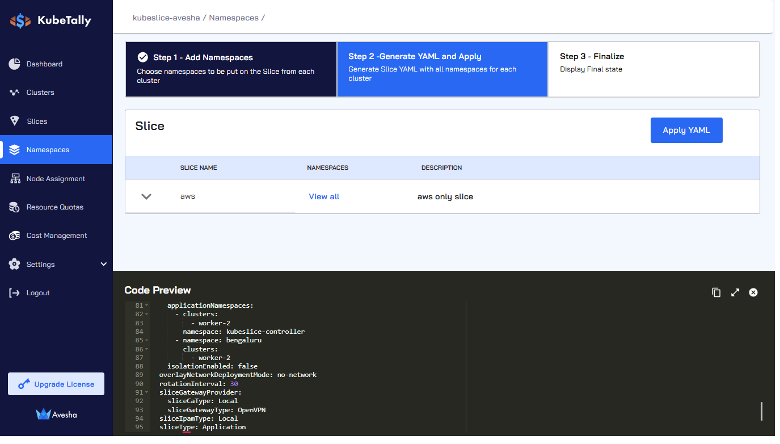Click code line 'namespace: kubeslice-controller'
780x444 pixels.
244,332
